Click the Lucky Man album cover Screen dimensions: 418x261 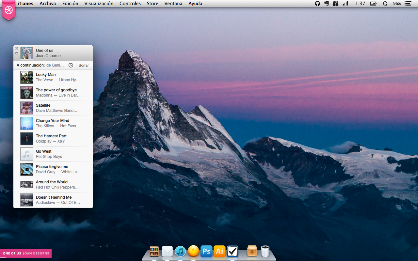[27, 77]
